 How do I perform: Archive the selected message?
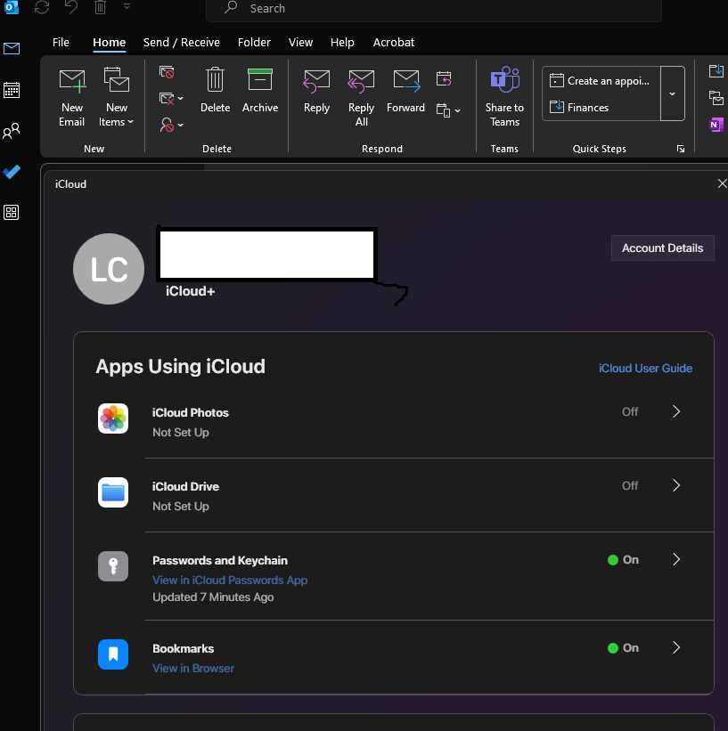260,91
